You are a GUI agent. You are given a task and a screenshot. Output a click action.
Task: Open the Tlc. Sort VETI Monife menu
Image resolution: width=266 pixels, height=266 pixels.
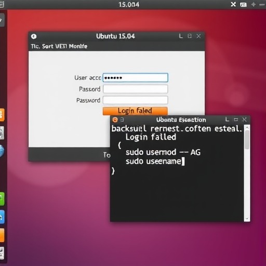click(59, 46)
